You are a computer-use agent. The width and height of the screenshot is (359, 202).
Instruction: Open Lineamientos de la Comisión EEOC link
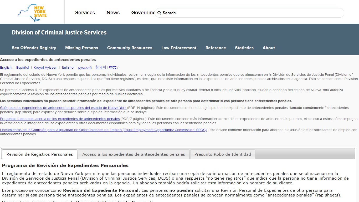[104, 130]
